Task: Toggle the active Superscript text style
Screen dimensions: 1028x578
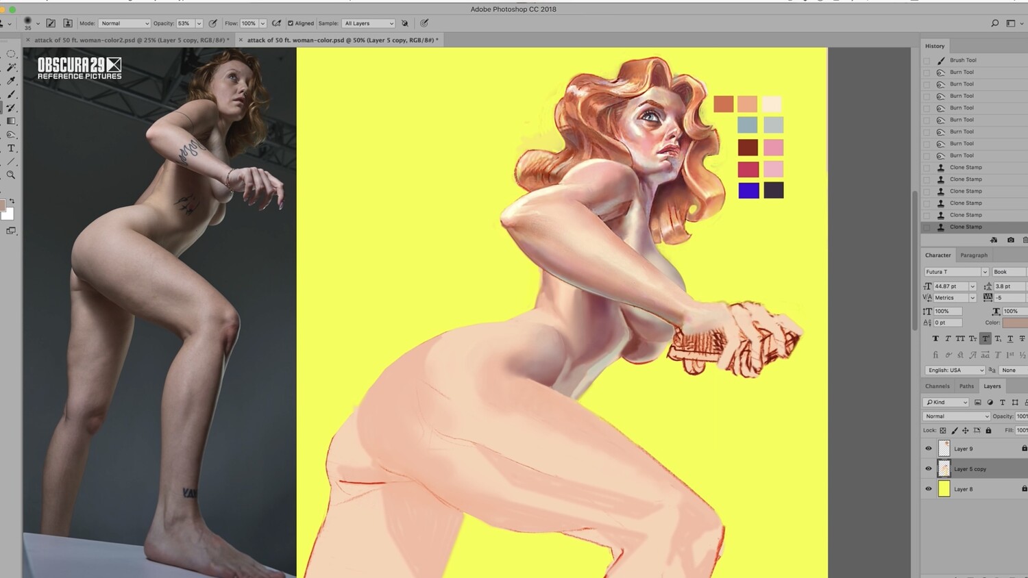Action: (x=985, y=338)
